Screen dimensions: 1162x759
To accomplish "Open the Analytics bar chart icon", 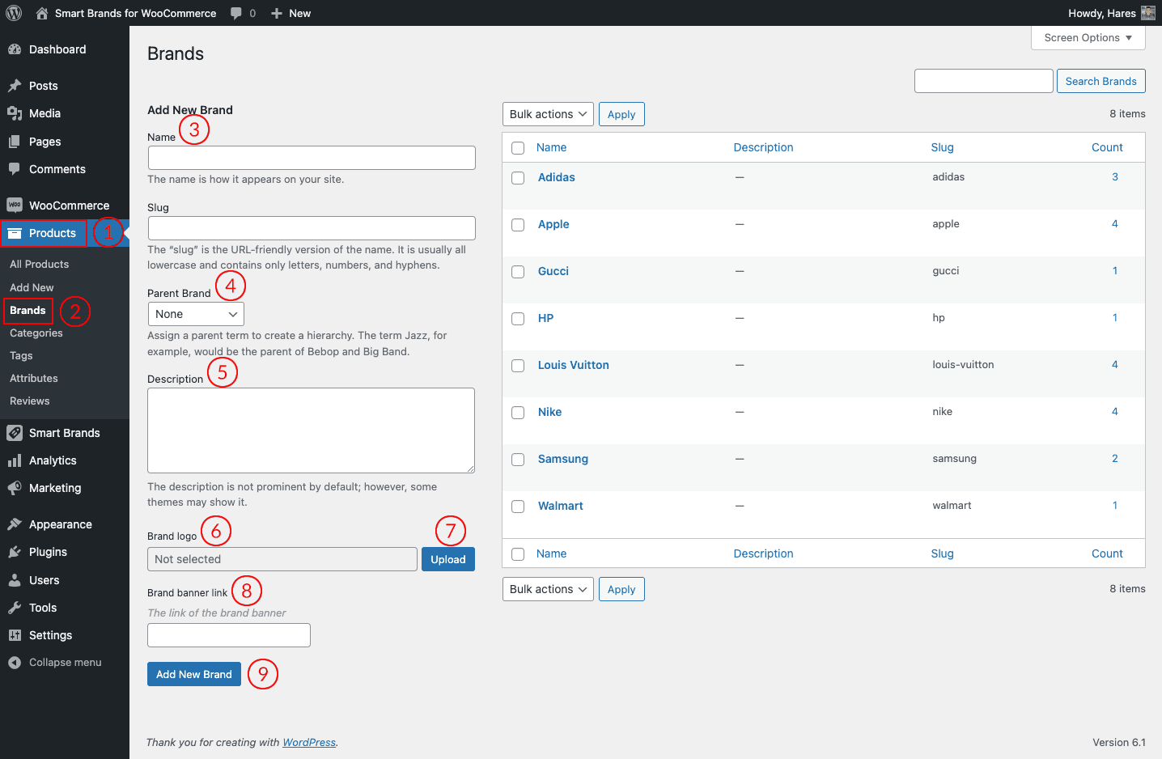I will (15, 460).
